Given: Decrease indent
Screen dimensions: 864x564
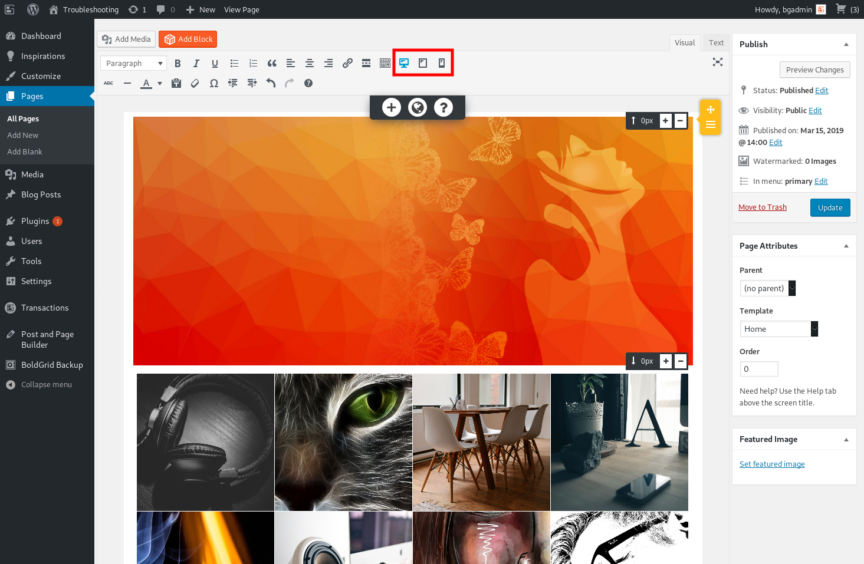Looking at the screenshot, I should 233,83.
